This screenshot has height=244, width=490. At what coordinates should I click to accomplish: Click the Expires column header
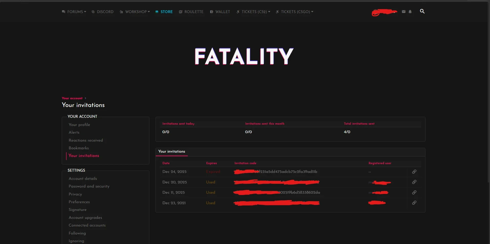(211, 163)
